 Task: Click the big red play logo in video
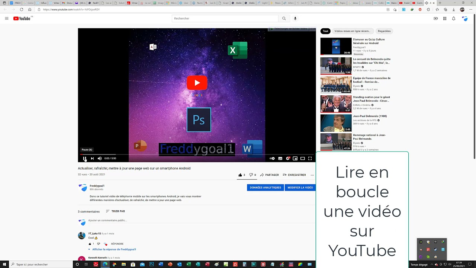(197, 83)
